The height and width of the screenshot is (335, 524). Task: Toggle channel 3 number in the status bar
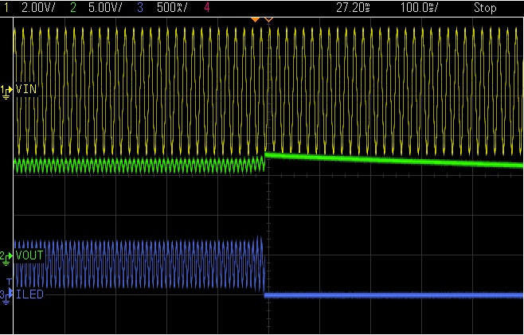(x=140, y=8)
